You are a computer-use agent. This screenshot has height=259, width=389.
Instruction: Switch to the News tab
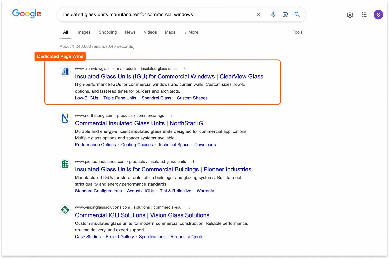click(130, 32)
